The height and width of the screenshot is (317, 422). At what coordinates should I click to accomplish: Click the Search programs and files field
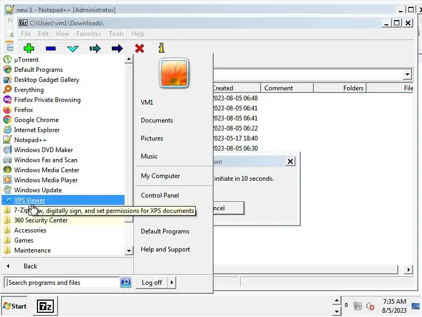pos(62,282)
